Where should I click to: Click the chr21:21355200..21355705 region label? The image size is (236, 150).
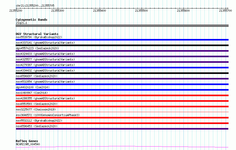[35, 6]
